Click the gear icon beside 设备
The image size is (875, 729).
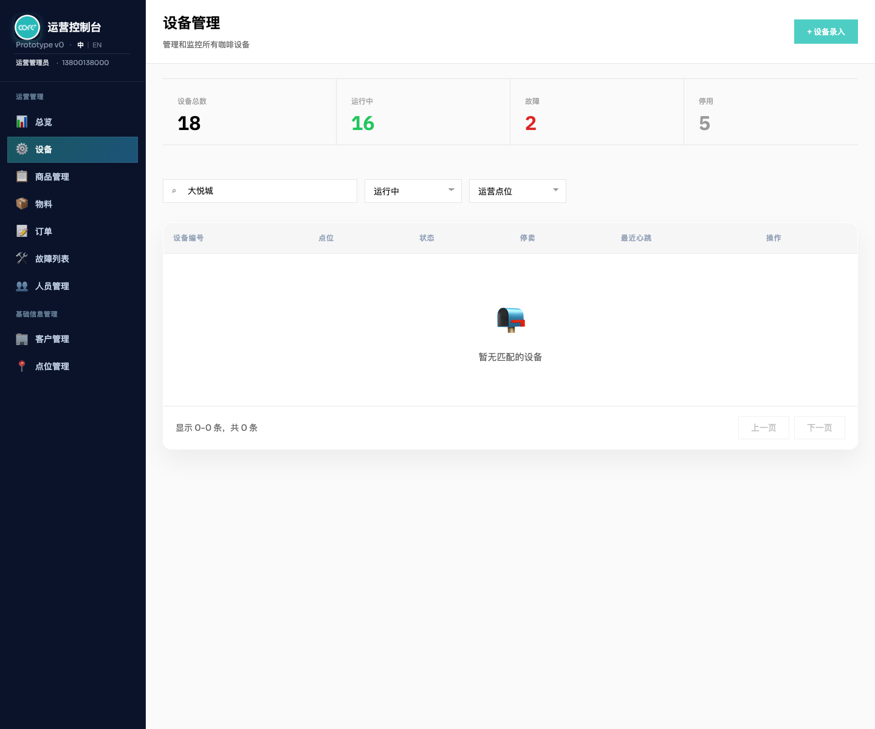(x=22, y=149)
